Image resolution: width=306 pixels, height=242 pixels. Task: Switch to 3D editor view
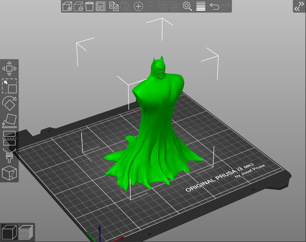click(x=9, y=232)
